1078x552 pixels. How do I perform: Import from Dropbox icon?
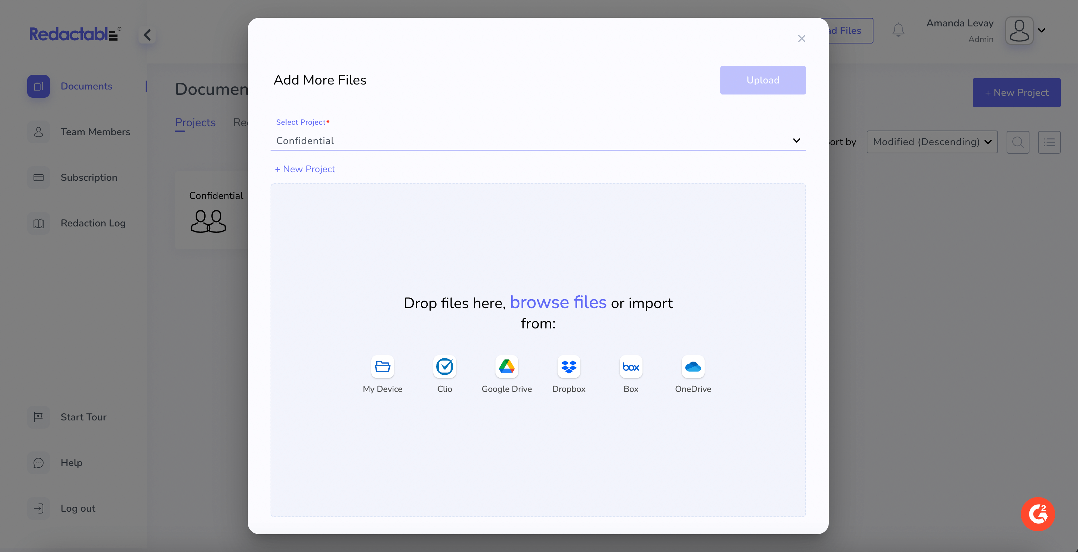pos(569,366)
